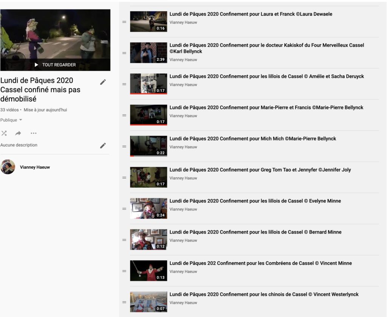Click reorder handle for Mich Mich video
Viewport: 387px width, 317px height.
coord(124,147)
